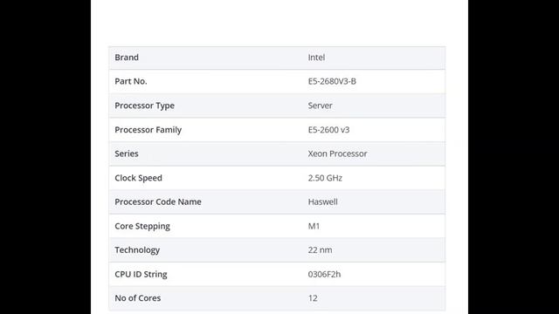Image resolution: width=559 pixels, height=314 pixels.
Task: Click the Processor Type label
Action: point(144,106)
